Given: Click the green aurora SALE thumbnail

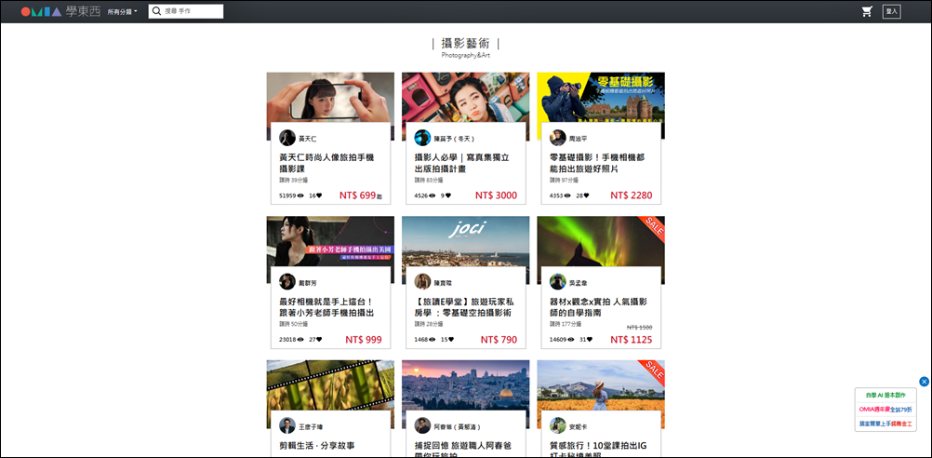Looking at the screenshot, I should coord(601,241).
